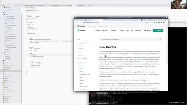Open the Docs nav item

point(127,30)
